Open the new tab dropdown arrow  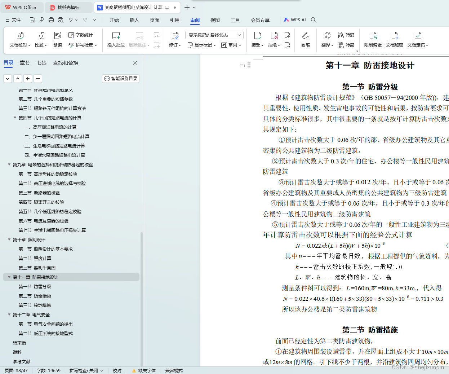point(194,8)
